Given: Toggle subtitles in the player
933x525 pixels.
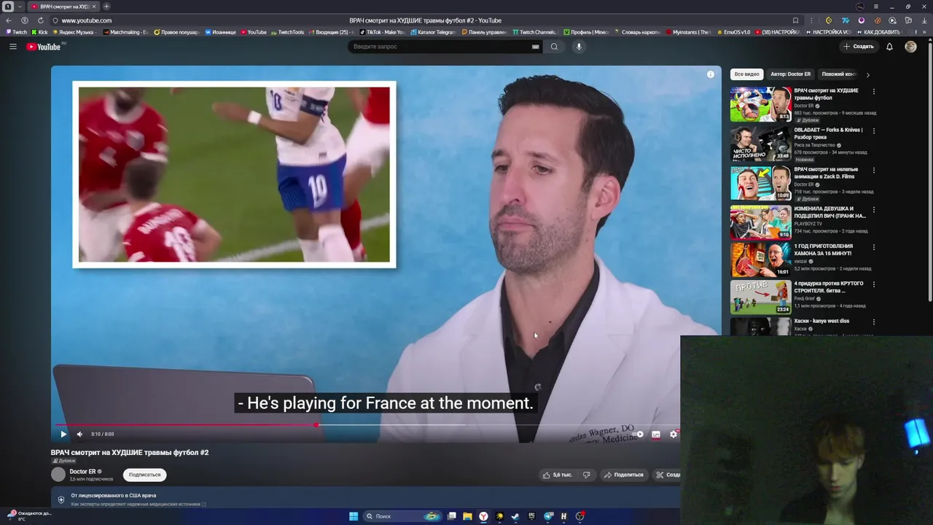Looking at the screenshot, I should click(x=656, y=434).
